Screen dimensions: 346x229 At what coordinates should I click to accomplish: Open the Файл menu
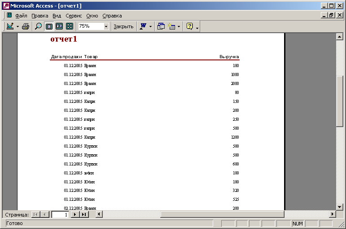[21, 16]
